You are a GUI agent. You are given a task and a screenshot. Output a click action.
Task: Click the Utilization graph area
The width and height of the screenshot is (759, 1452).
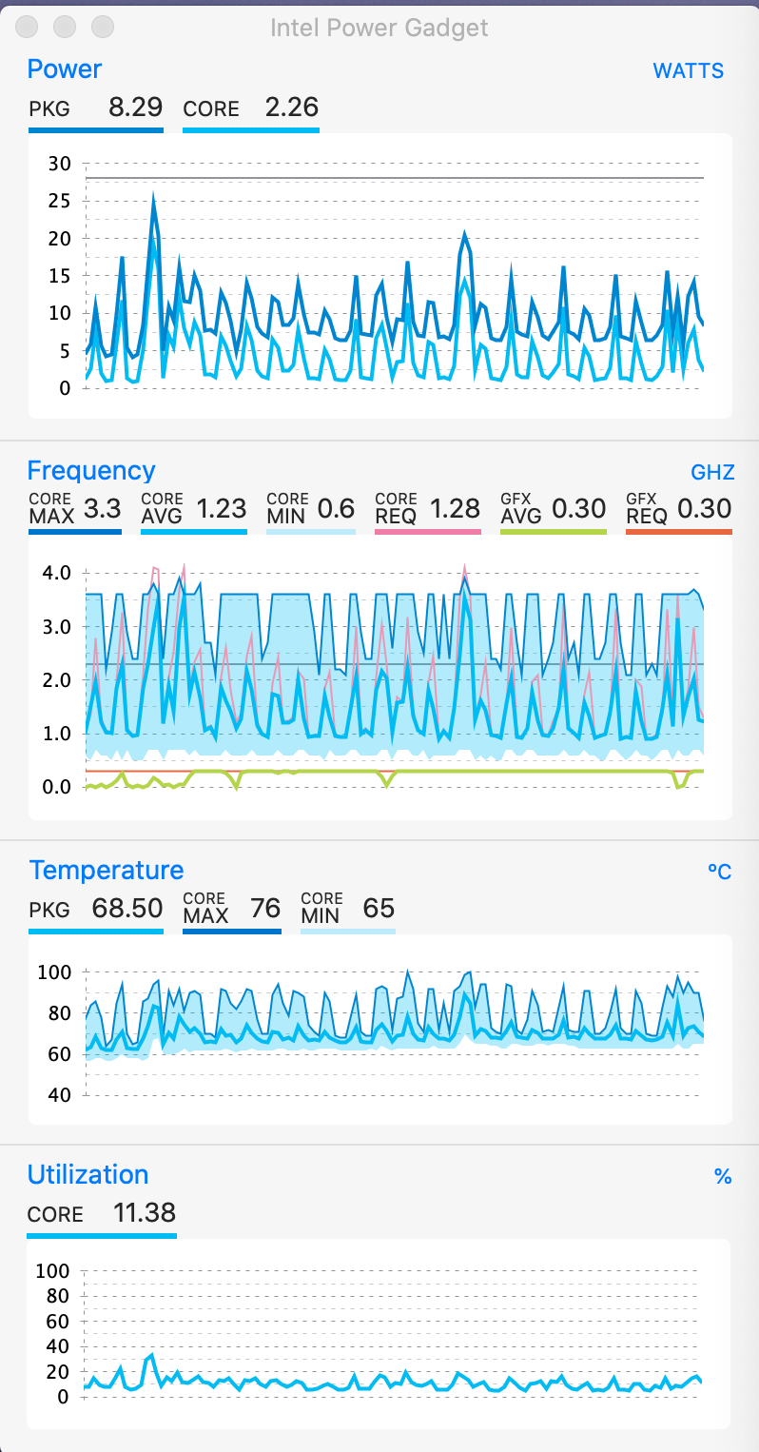pos(380,1334)
